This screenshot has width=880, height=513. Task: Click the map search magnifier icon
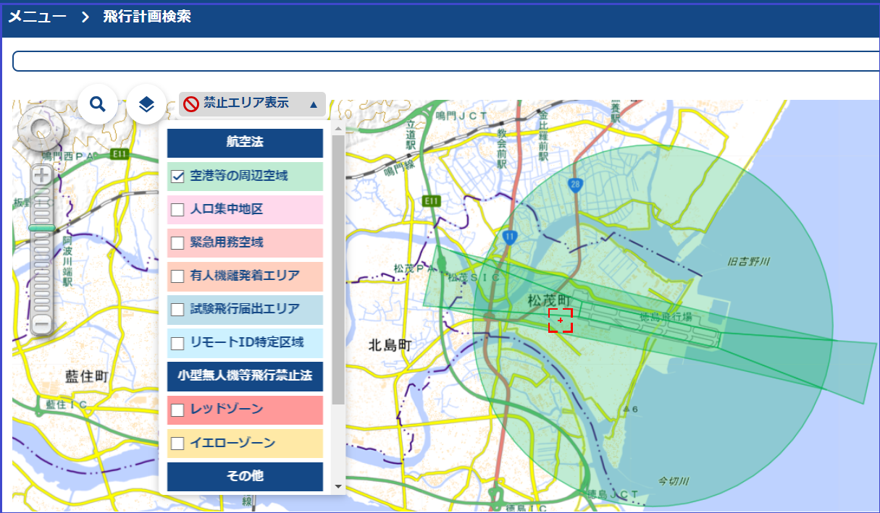98,104
